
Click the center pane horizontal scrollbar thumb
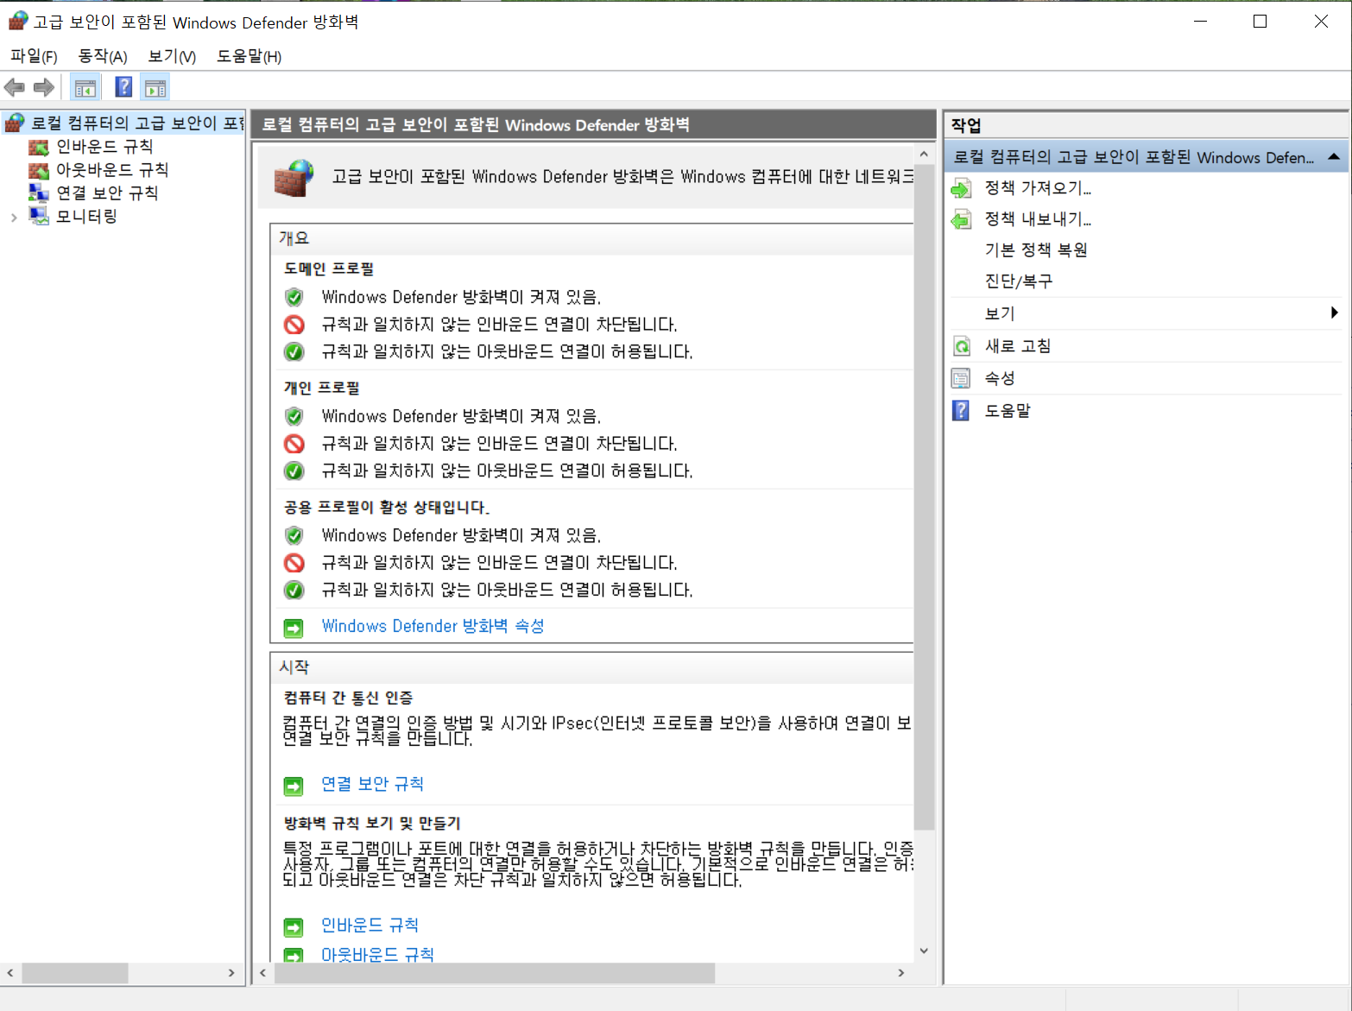495,973
